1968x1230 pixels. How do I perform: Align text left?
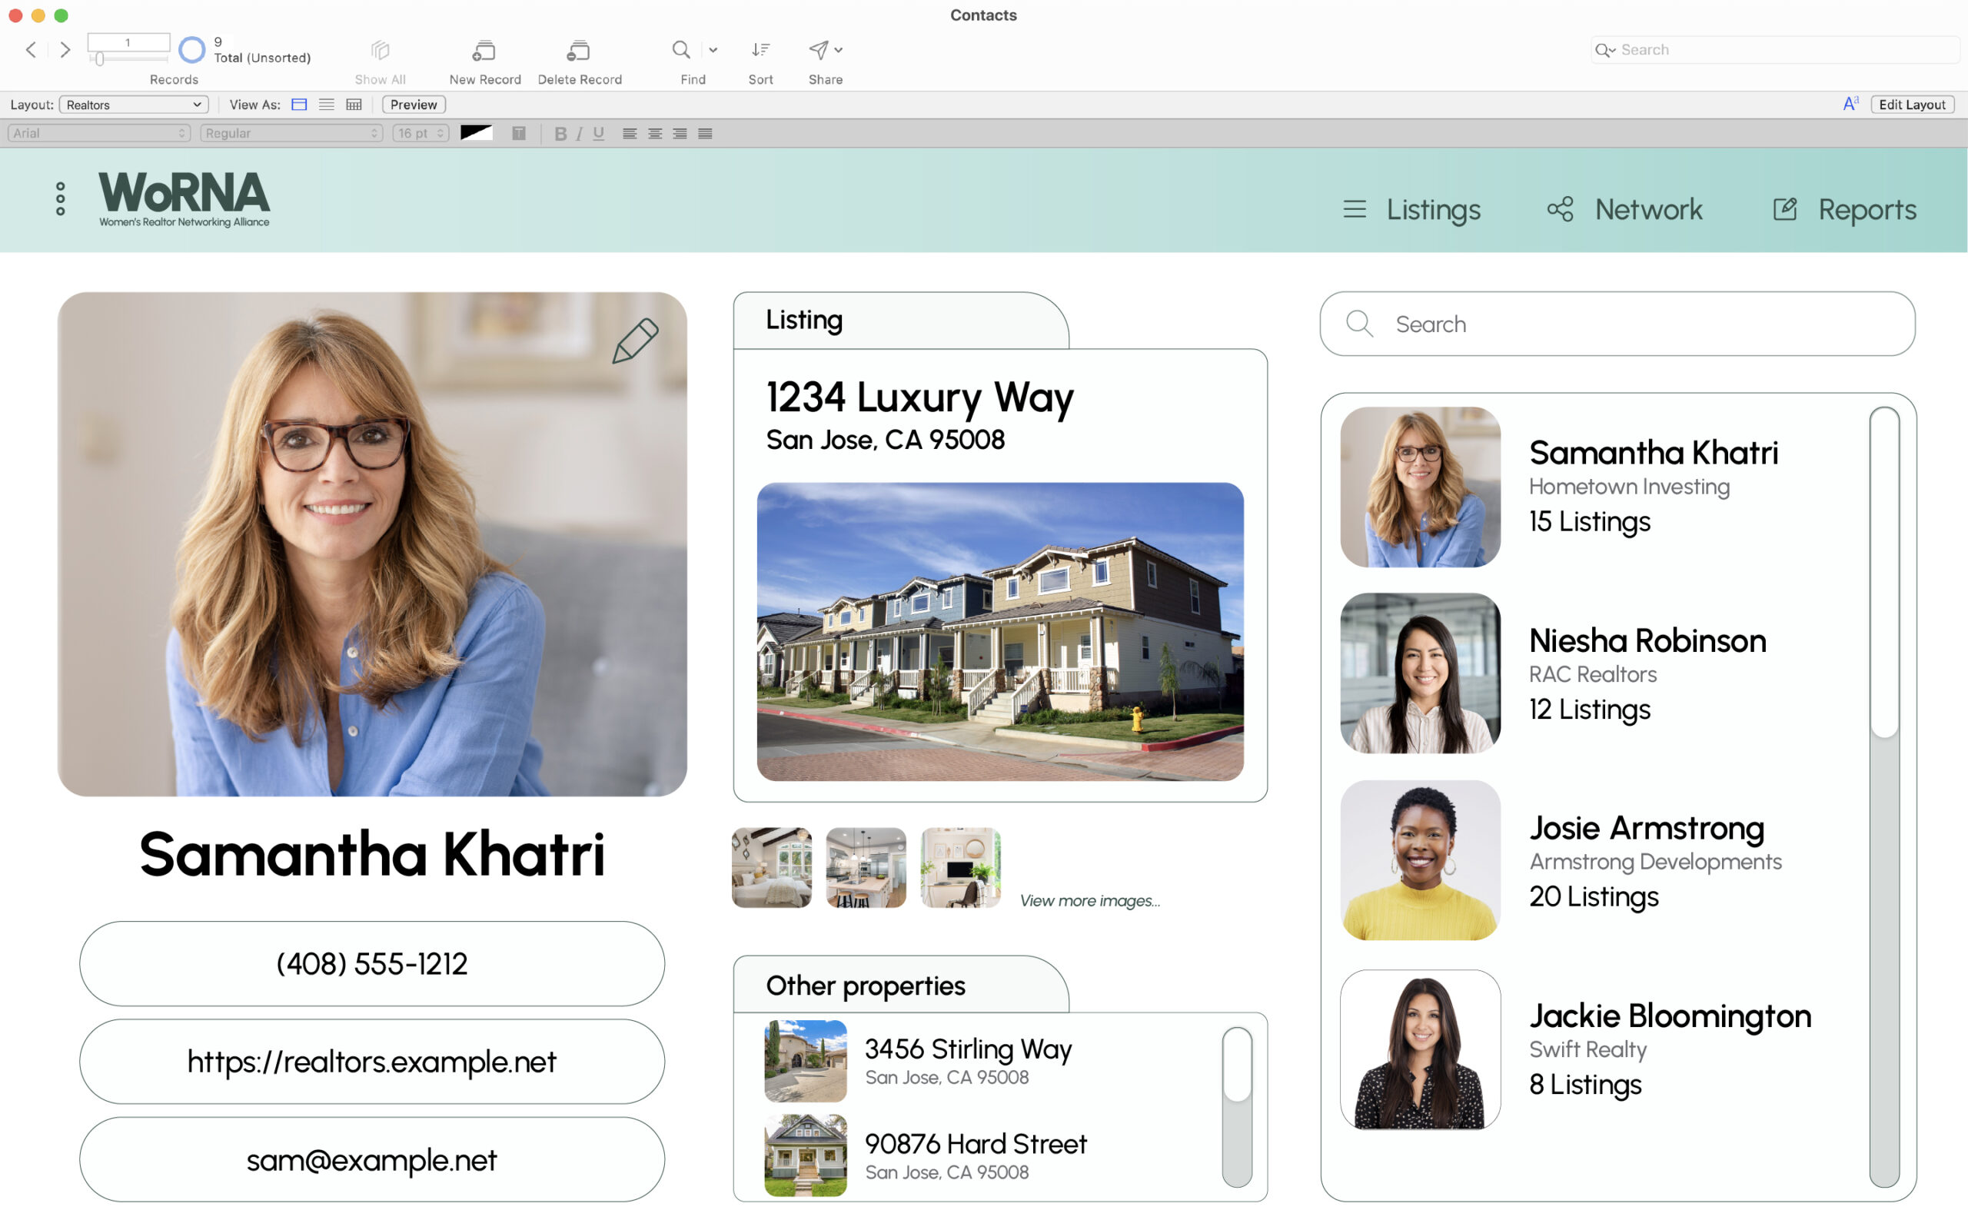coord(630,134)
